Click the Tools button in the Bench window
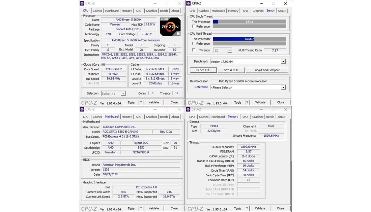 (x=237, y=102)
